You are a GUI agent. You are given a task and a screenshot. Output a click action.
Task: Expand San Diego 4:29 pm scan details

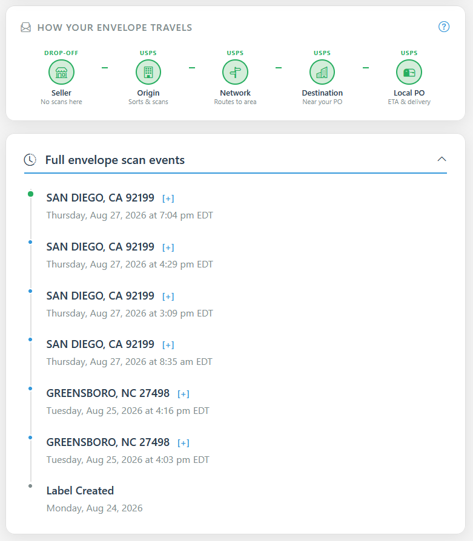click(x=168, y=248)
